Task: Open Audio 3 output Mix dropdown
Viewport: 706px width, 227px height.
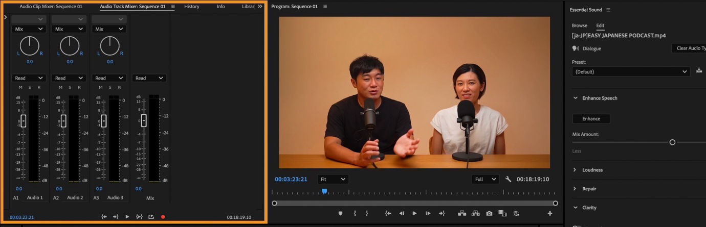Action: pos(109,29)
